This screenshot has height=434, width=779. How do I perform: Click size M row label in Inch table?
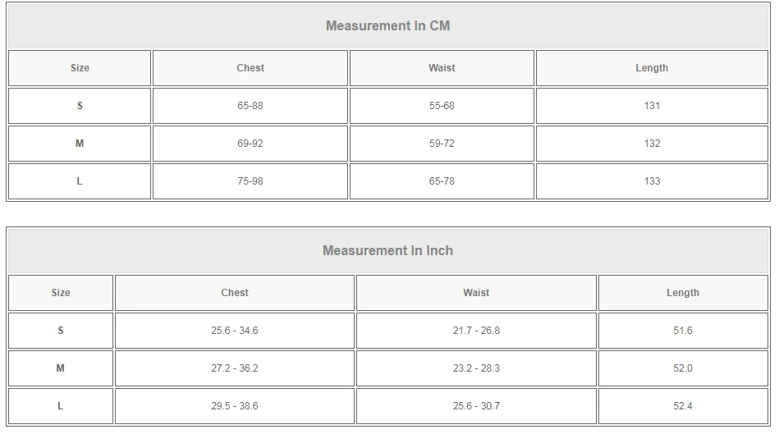click(61, 368)
